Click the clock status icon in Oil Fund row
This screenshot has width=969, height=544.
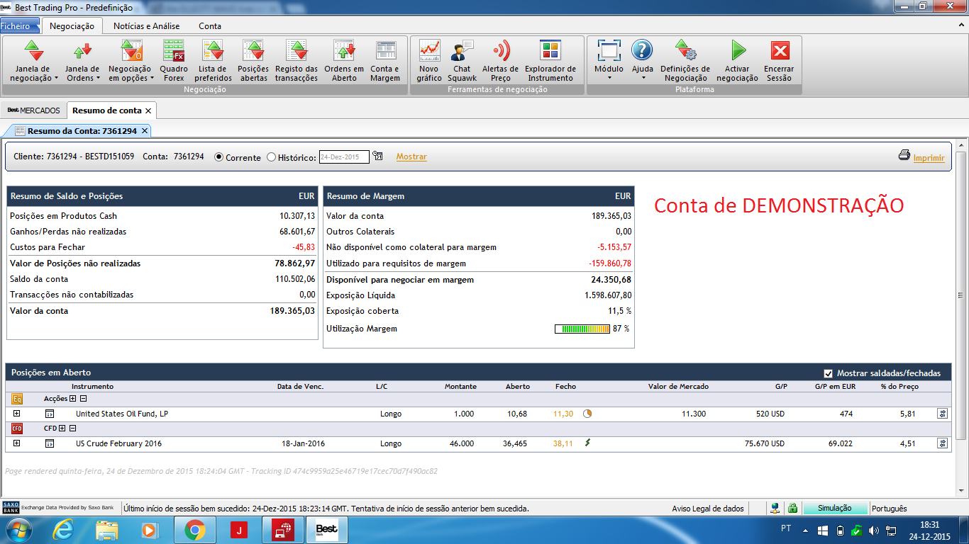coord(587,414)
